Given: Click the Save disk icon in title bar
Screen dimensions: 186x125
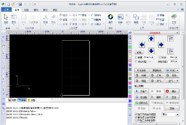Looking at the screenshot, I should point(20,4).
